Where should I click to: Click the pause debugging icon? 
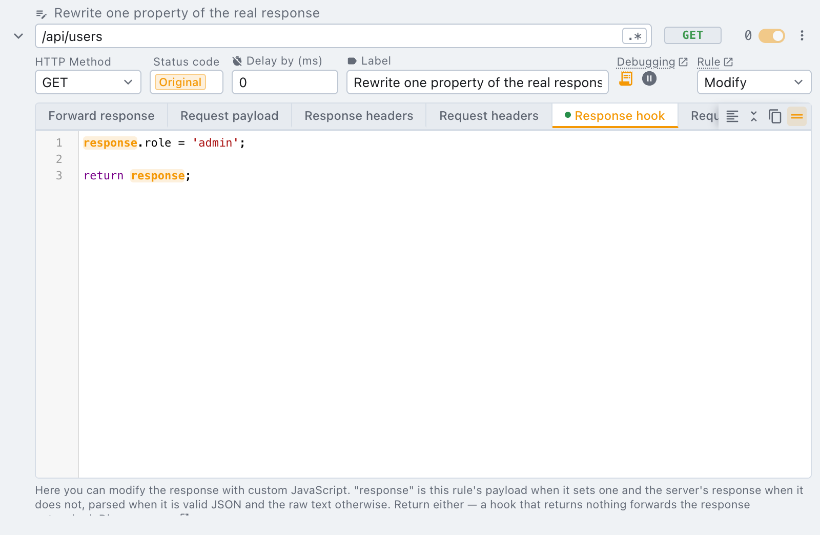[x=649, y=78]
